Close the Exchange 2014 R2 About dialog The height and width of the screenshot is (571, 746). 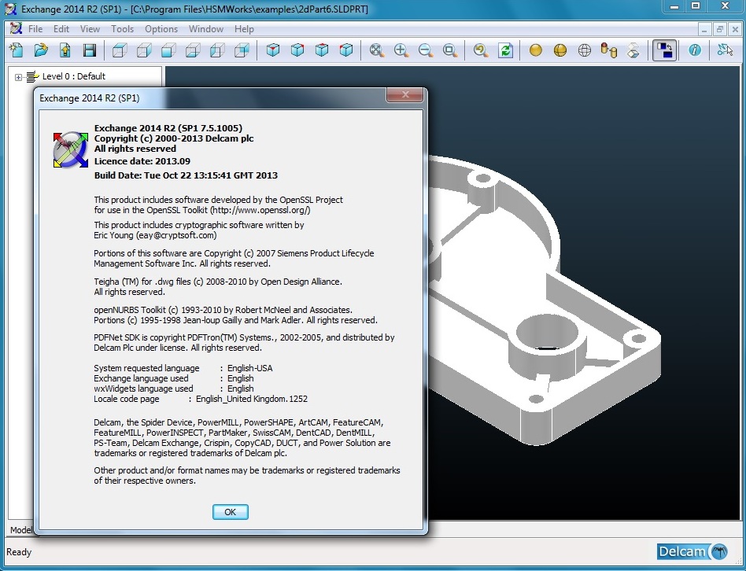pos(406,96)
